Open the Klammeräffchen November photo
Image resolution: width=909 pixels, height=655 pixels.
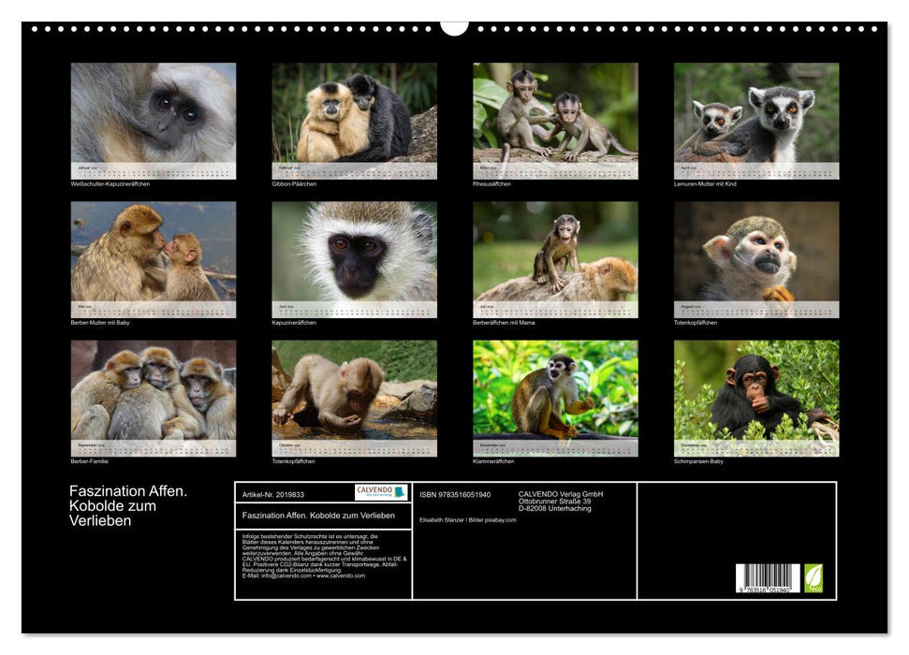click(555, 390)
